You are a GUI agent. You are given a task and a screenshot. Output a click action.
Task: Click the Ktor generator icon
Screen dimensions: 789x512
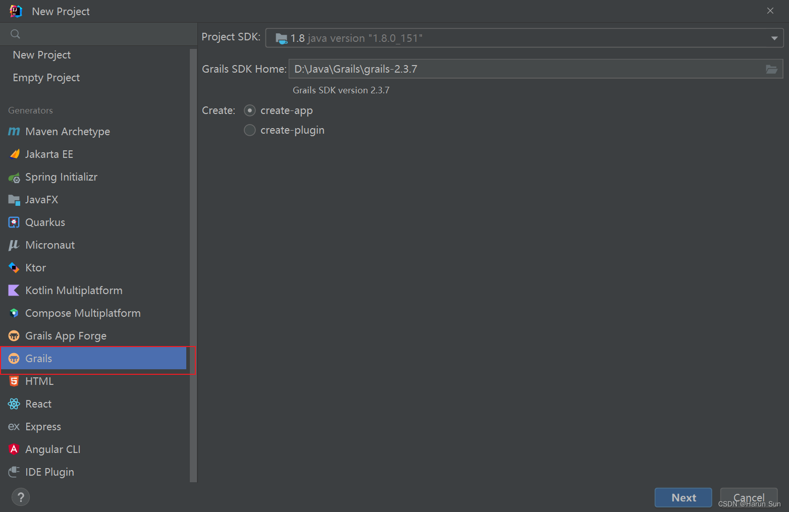click(14, 268)
